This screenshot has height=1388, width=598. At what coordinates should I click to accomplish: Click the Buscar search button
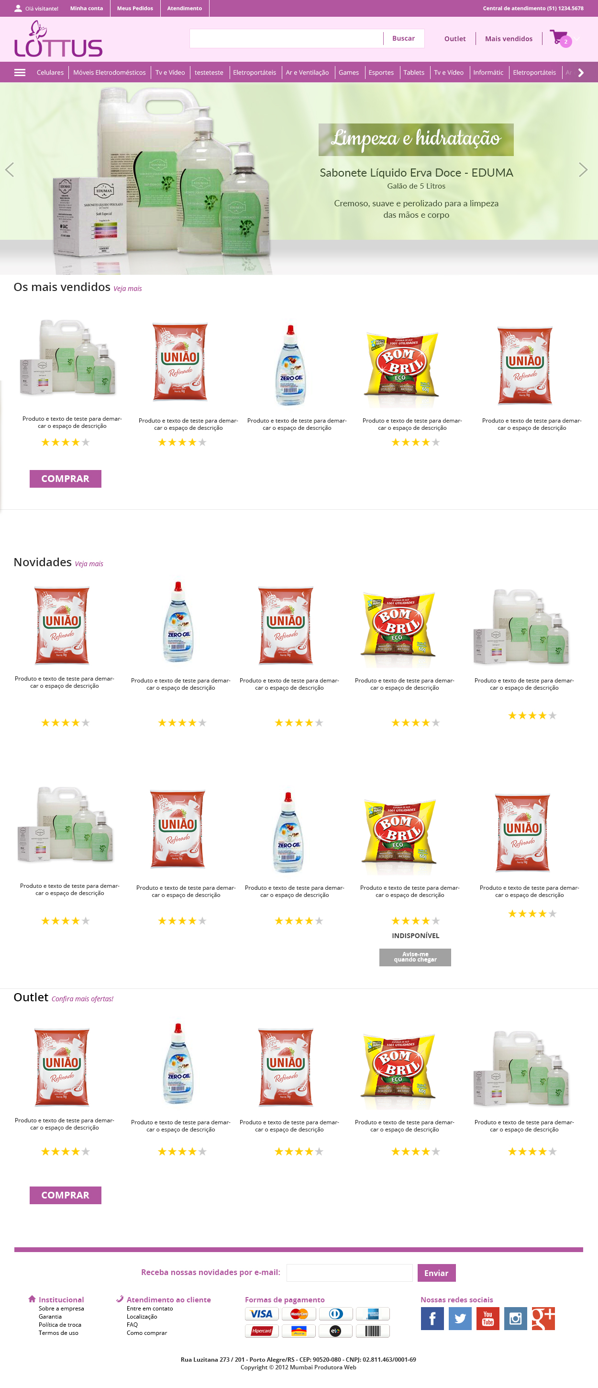[403, 38]
